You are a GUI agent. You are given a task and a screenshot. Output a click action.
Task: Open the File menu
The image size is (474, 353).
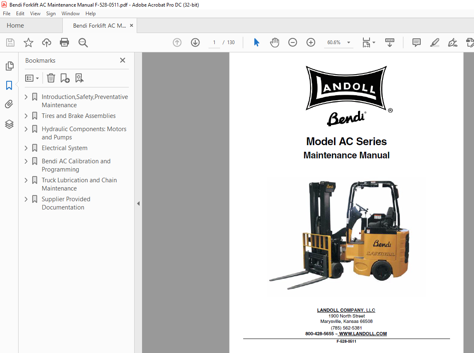[x=7, y=14]
